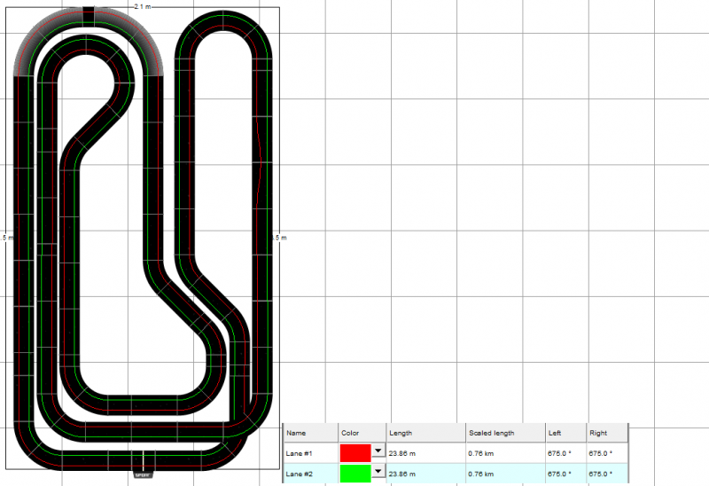The width and height of the screenshot is (709, 486).
Task: Click the Left column header
Action: click(565, 433)
